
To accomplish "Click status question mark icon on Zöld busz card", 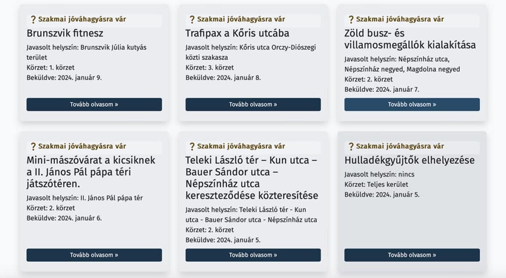I will [x=351, y=19].
